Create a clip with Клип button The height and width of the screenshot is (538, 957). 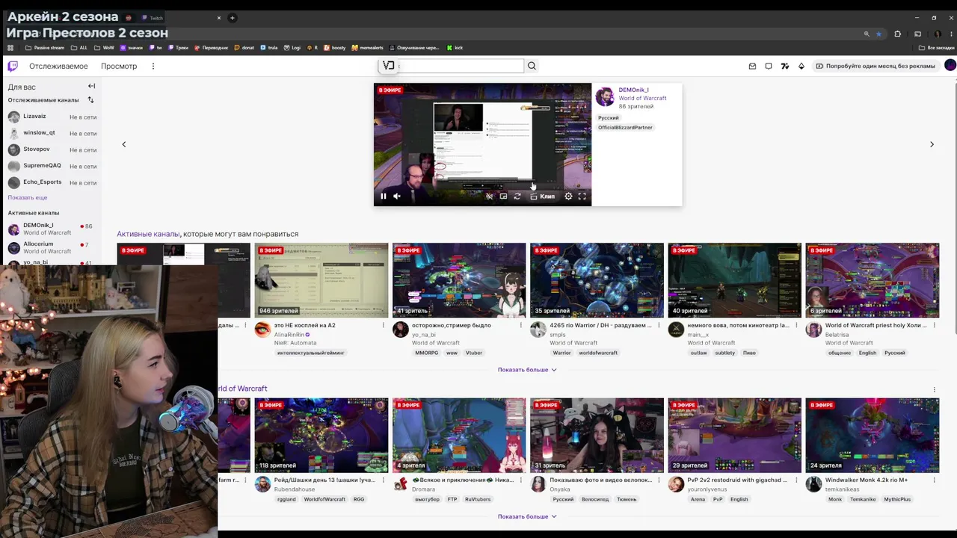click(543, 197)
